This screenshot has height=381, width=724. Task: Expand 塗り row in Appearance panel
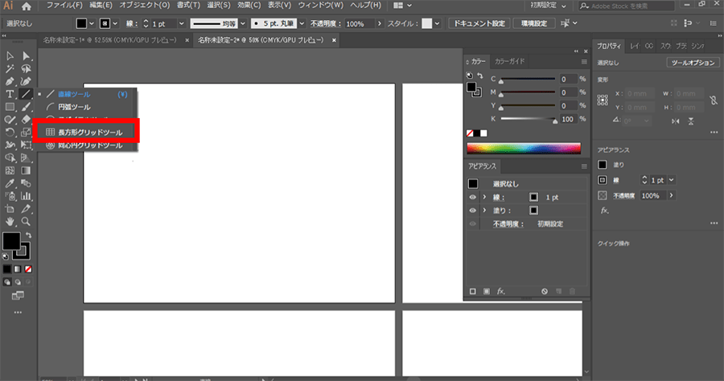484,210
